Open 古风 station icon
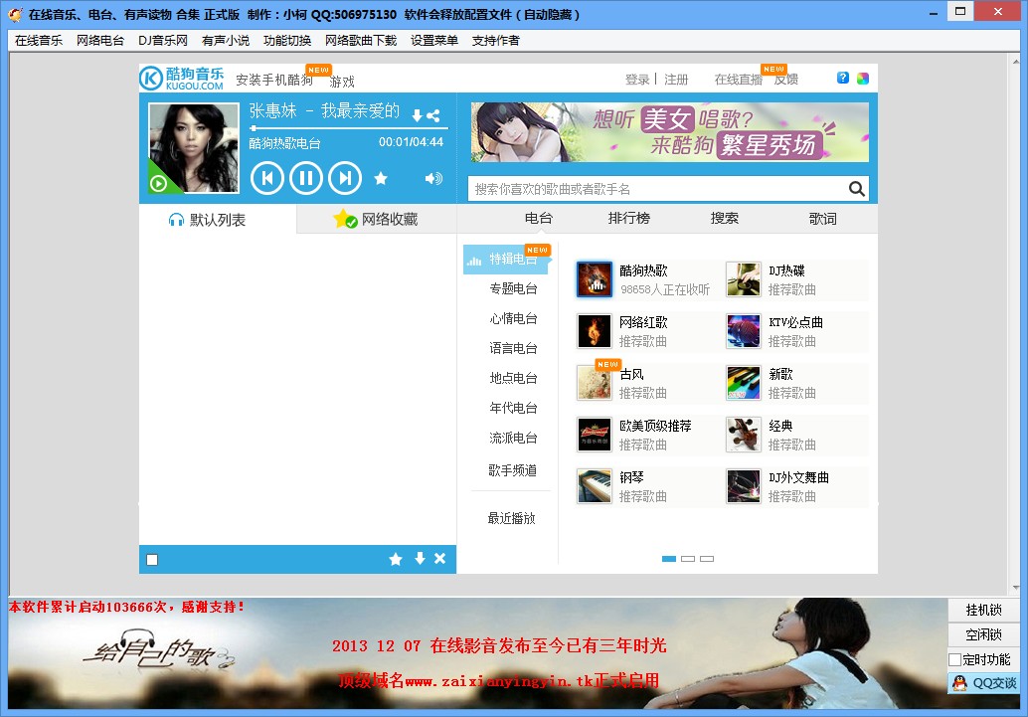1028x717 pixels. (x=595, y=383)
